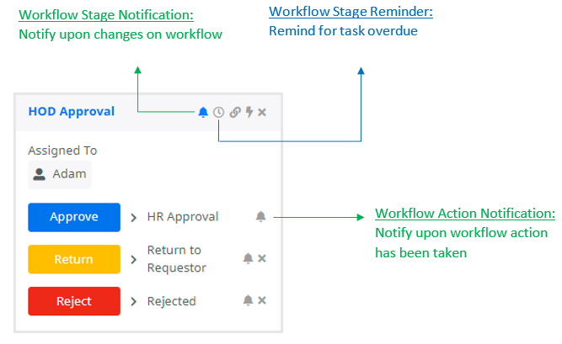Image resolution: width=562 pixels, height=344 pixels.
Task: Toggle notification bell for the Approve action
Action: click(x=260, y=217)
